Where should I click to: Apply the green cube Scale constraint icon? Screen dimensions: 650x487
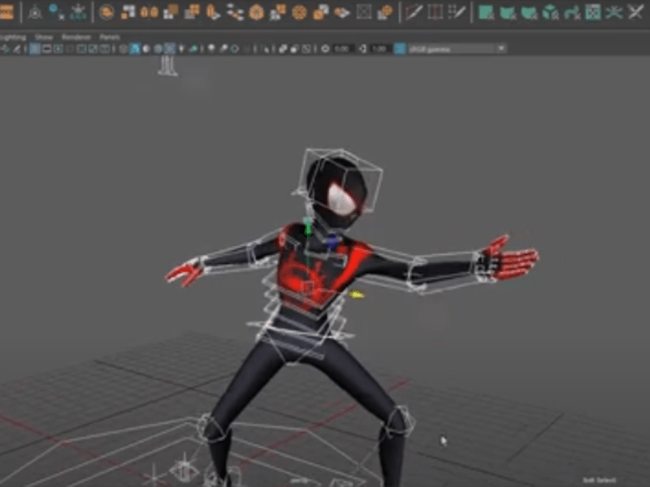click(x=551, y=12)
